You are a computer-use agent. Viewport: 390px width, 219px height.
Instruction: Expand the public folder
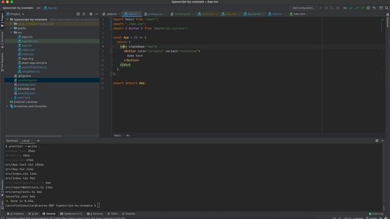pos(11,28)
